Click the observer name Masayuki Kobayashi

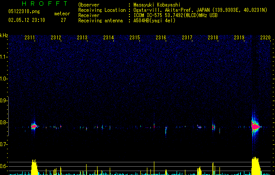click(x=157, y=5)
